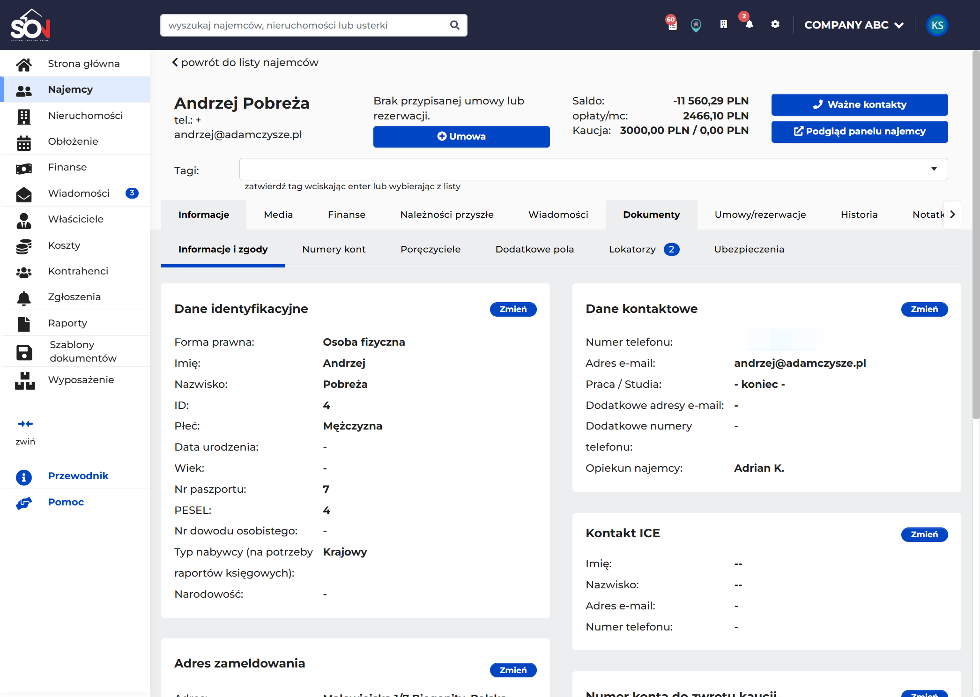Click Zmień in Kontakt ICE
Image resolution: width=980 pixels, height=697 pixels.
coord(924,534)
